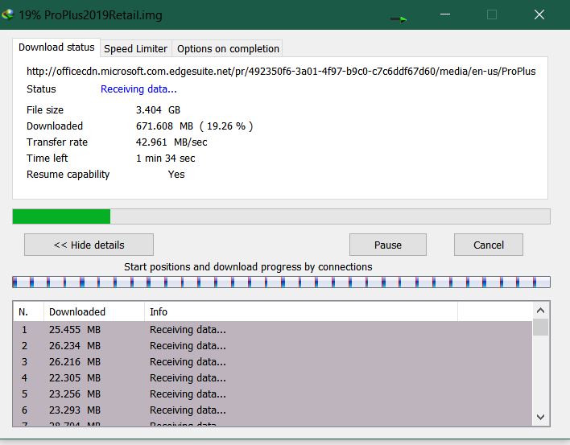Screen dimensions: 570x445
Task: Switch to the Speed Limiter tab
Action: click(135, 48)
